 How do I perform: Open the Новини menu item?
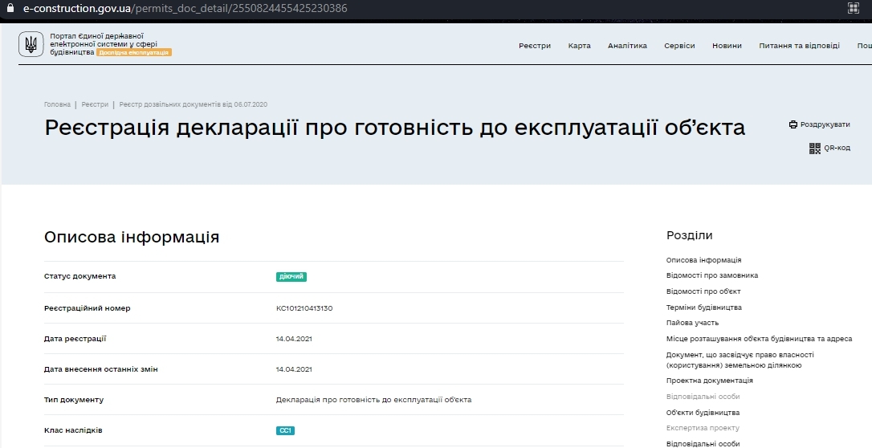727,46
